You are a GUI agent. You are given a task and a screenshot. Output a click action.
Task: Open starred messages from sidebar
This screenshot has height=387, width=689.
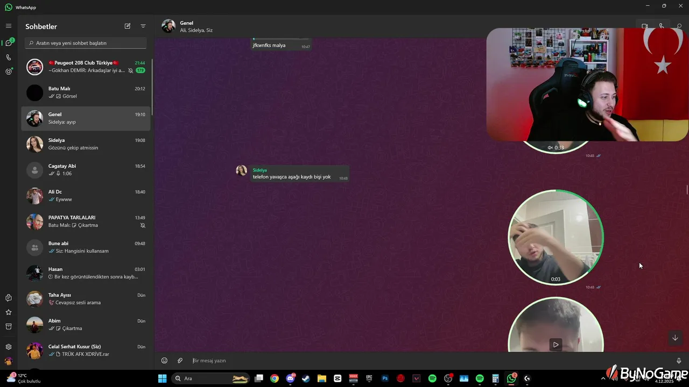[x=9, y=312]
